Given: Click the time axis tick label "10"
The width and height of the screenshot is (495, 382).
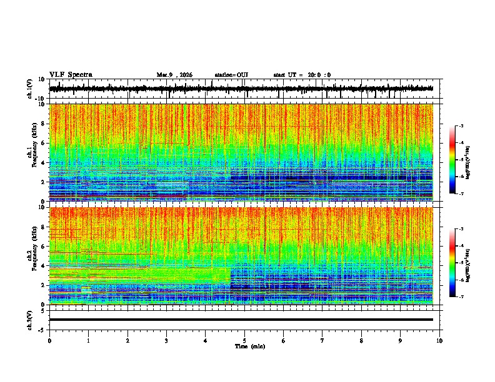Looking at the screenshot, I should pos(439,341).
